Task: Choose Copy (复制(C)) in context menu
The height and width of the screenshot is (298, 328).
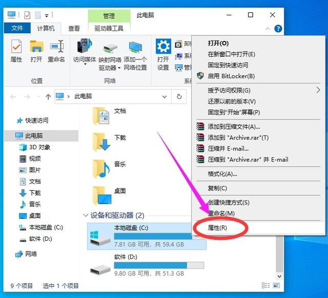Action: click(258, 188)
